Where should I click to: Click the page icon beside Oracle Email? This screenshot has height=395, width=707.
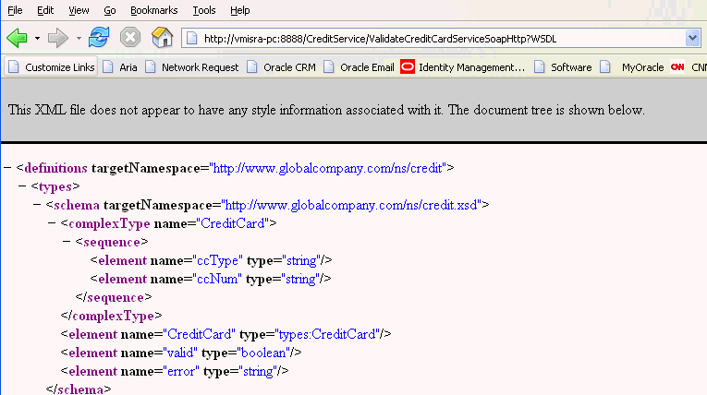(329, 66)
